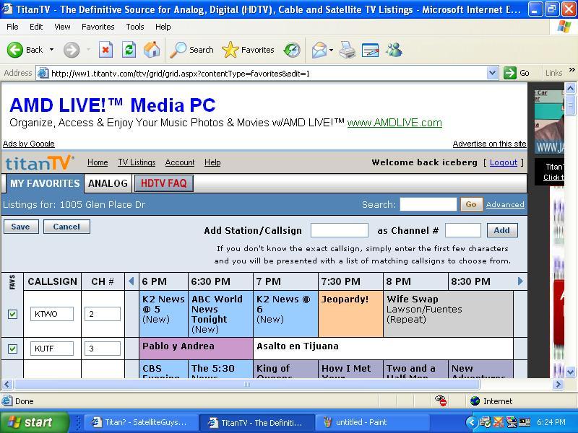The height and width of the screenshot is (433, 578).
Task: Open the Edit menu
Action: click(36, 27)
